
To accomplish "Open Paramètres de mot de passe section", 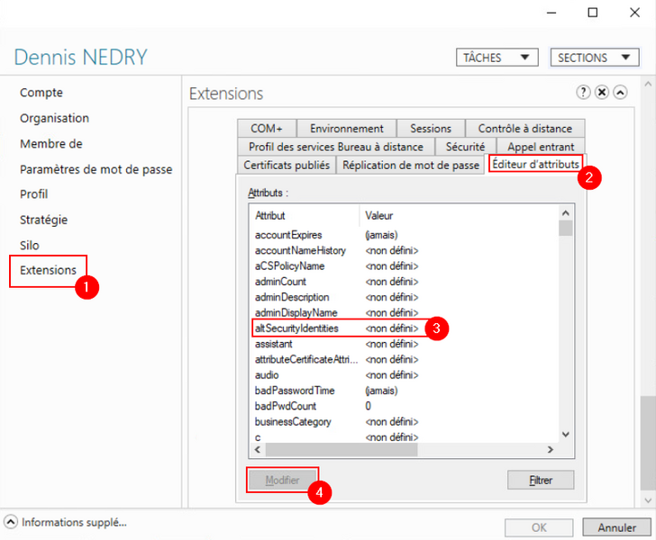I will pos(96,169).
